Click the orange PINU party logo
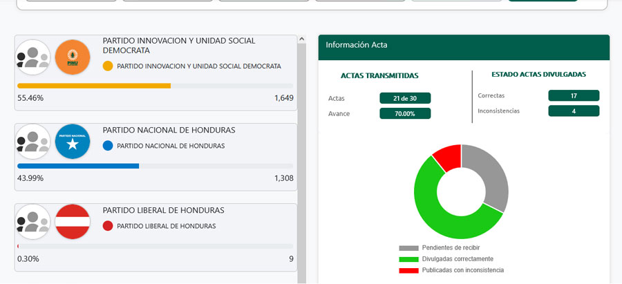 tap(73, 57)
